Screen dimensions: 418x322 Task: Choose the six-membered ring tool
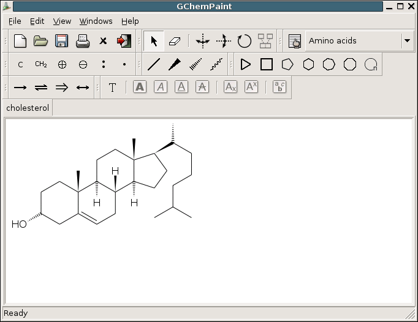(x=308, y=64)
